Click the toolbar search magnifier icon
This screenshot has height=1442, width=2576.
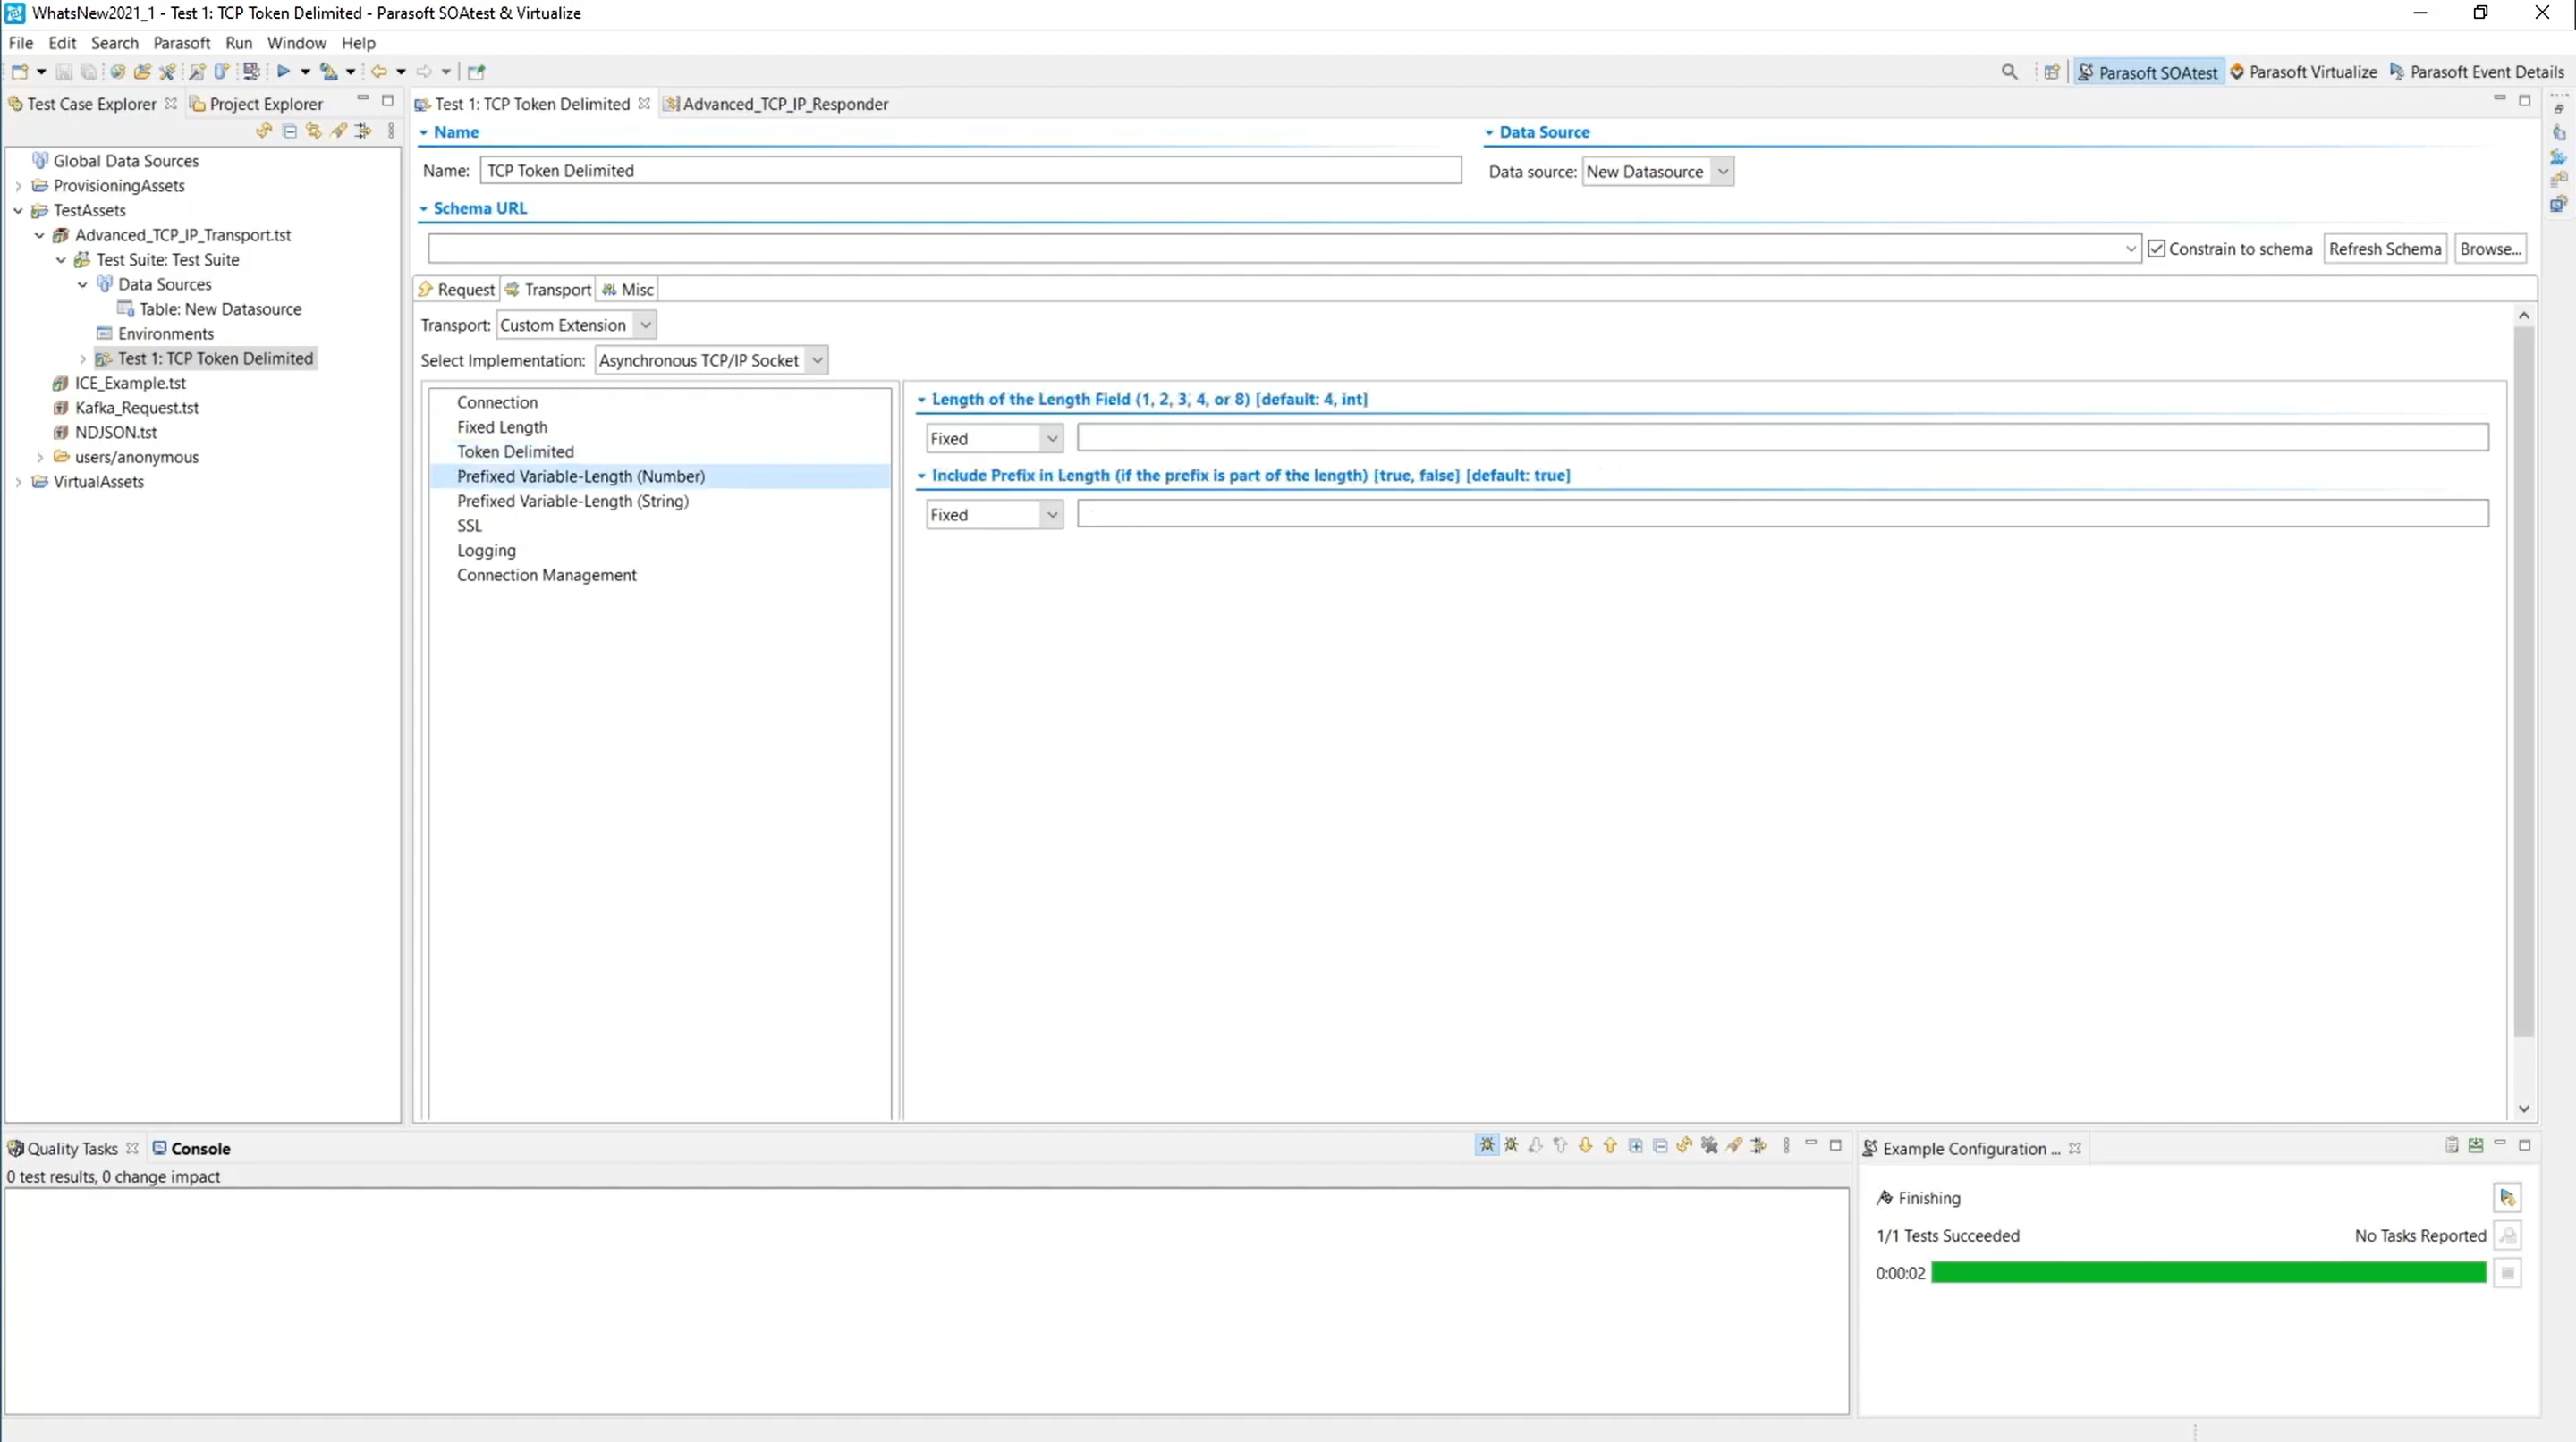[2009, 72]
